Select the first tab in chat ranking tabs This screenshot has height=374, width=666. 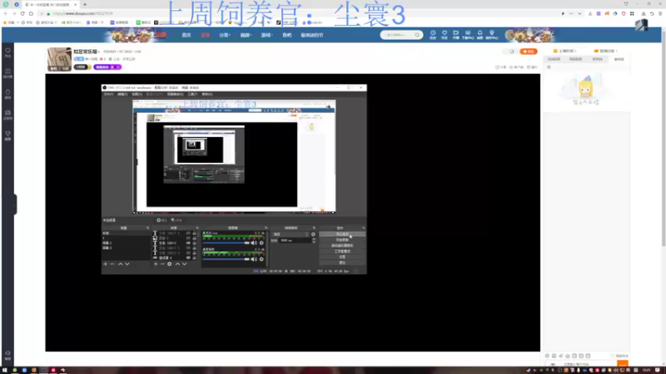554,59
